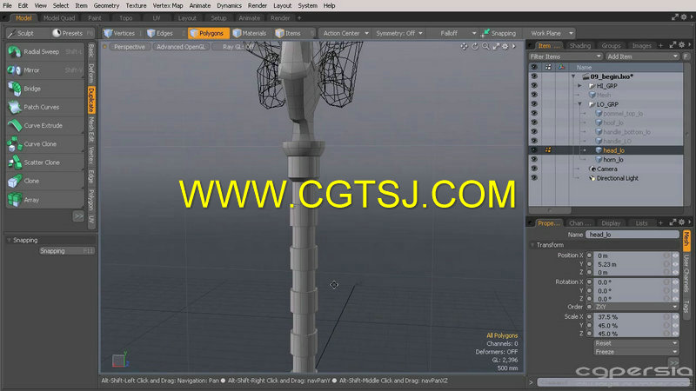Viewport: 696px width, 391px height.
Task: Open the Geometry menu
Action: pyautogui.click(x=106, y=6)
